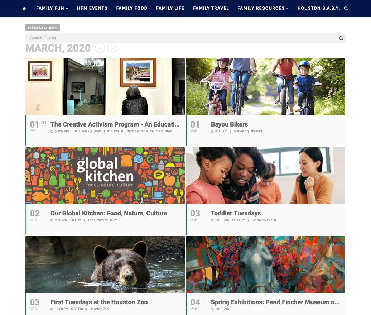Screen dimensions: 371x315
Task: Select Houston B.A.B.Y. in navigation
Action: 318,8
